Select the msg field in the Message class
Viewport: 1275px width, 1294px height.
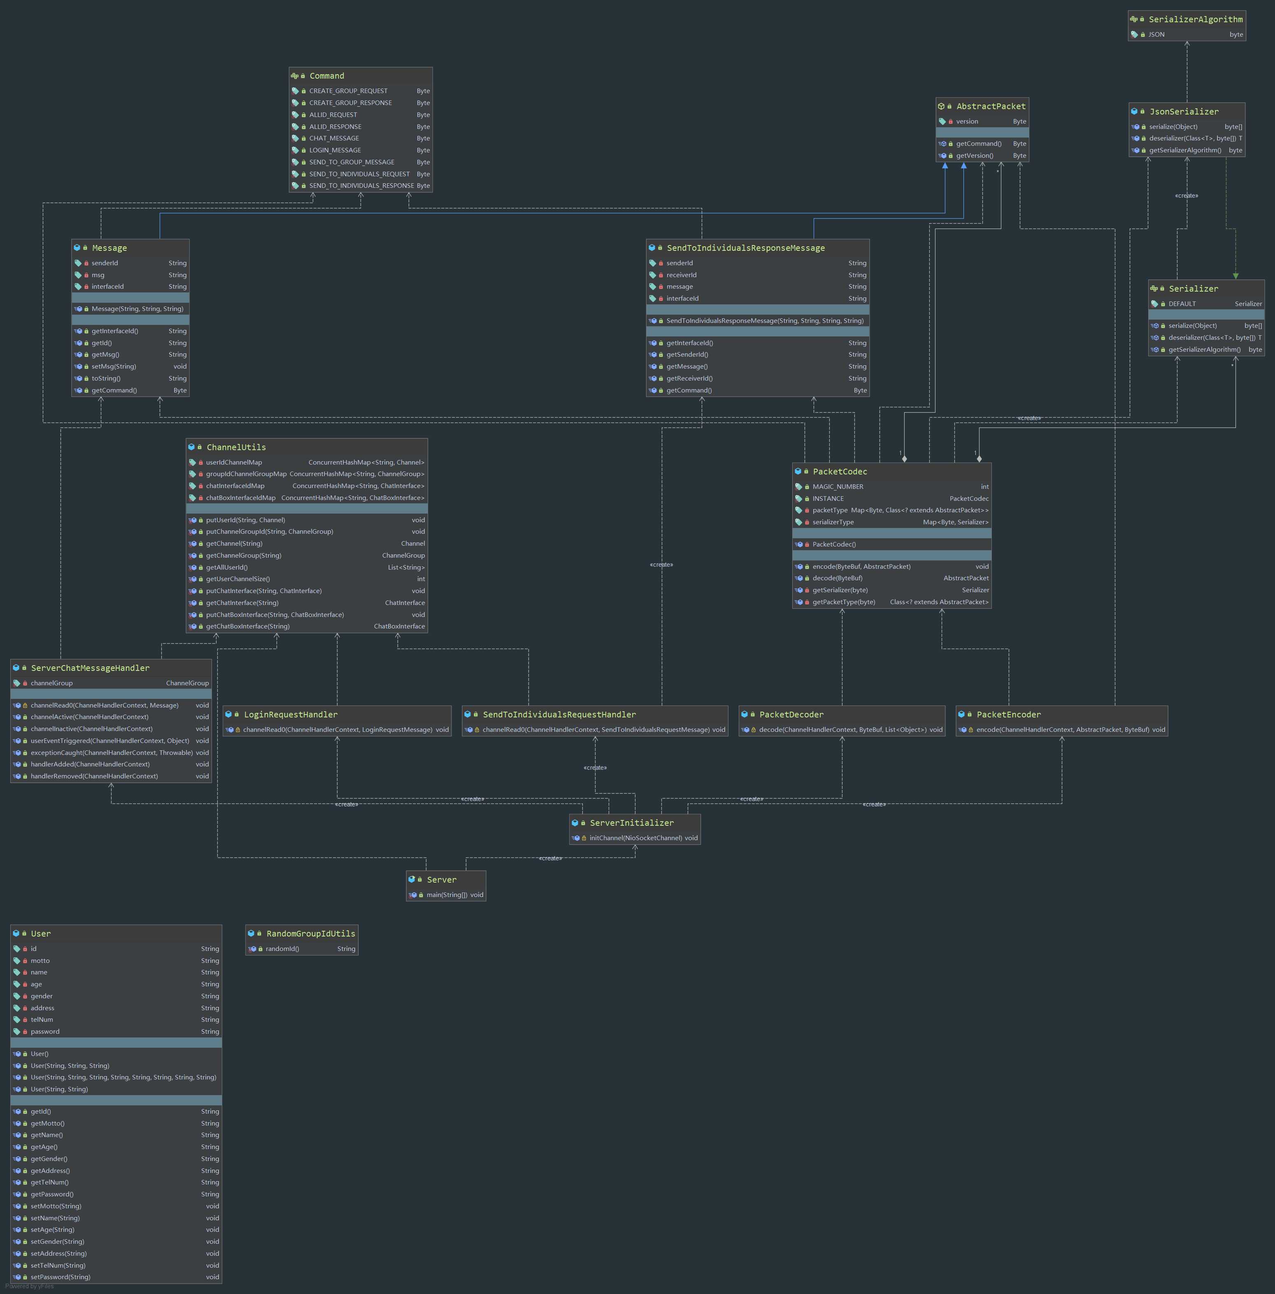pyautogui.click(x=130, y=275)
